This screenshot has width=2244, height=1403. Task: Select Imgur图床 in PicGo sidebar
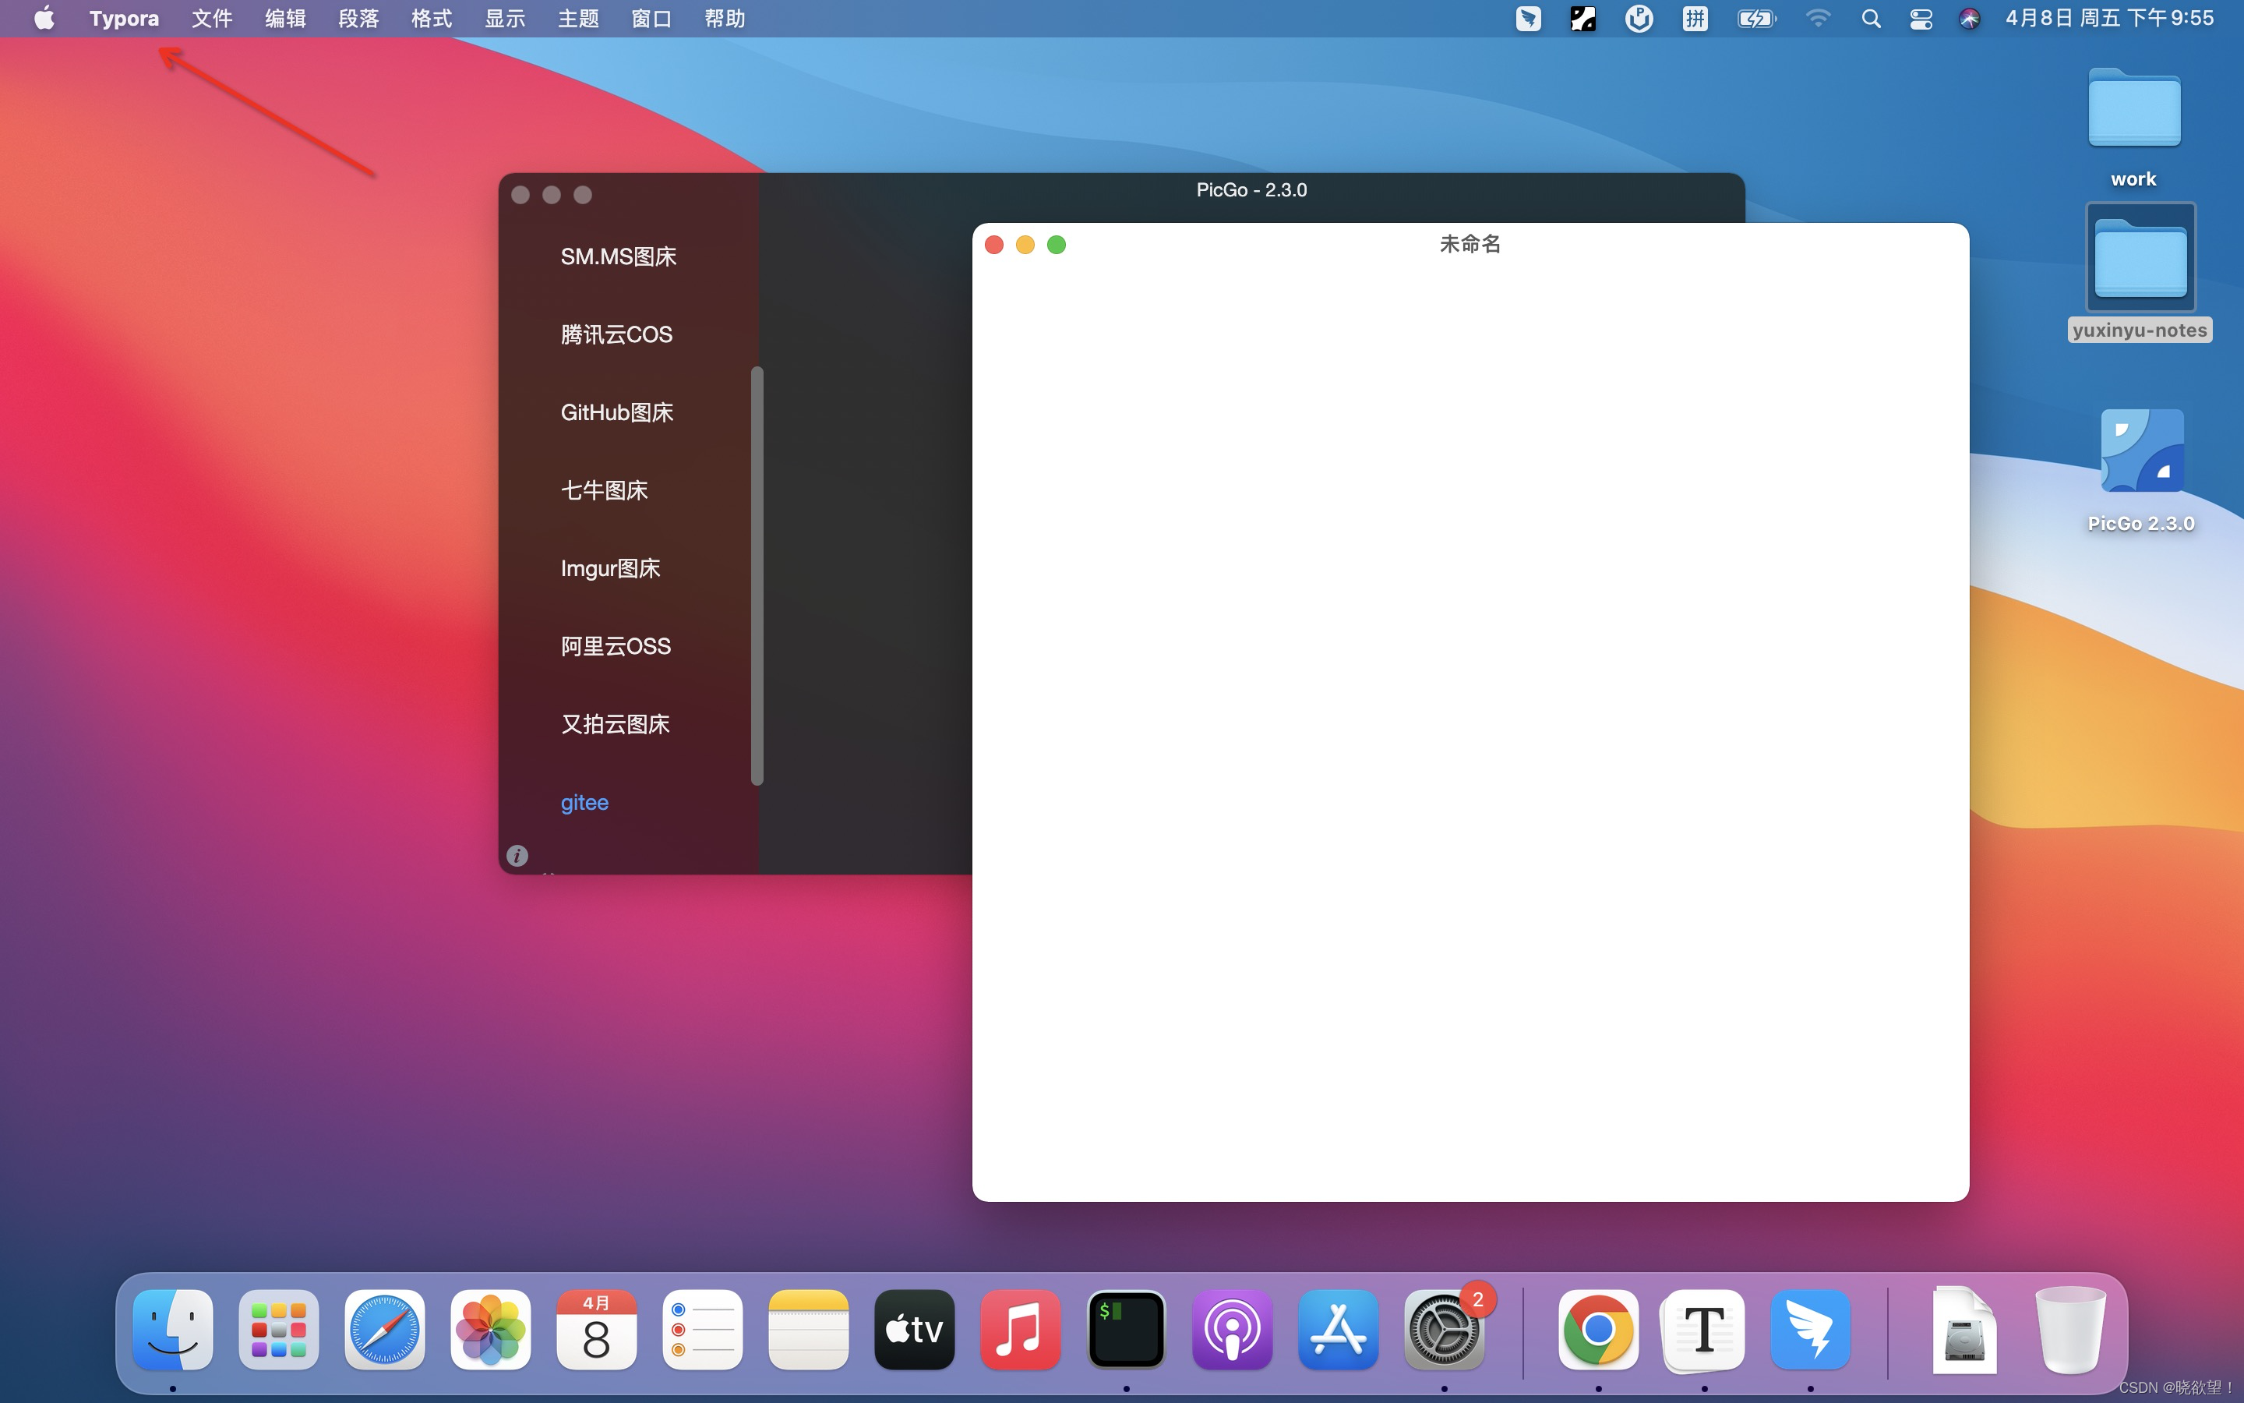[x=610, y=568]
